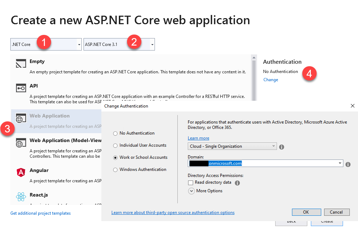Open the Cloud - Single Organization dropdown
The image size is (358, 230).
coord(232,146)
